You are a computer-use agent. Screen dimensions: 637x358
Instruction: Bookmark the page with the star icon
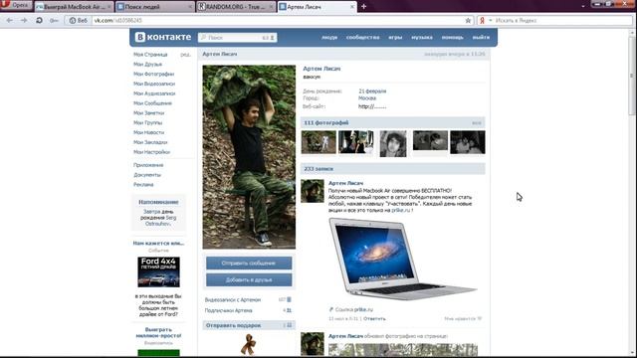pyautogui.click(x=468, y=20)
